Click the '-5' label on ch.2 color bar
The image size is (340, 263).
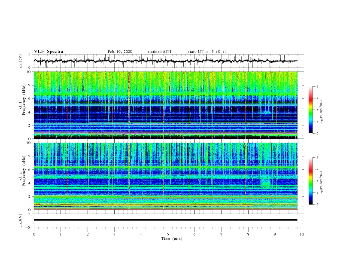click(x=317, y=181)
